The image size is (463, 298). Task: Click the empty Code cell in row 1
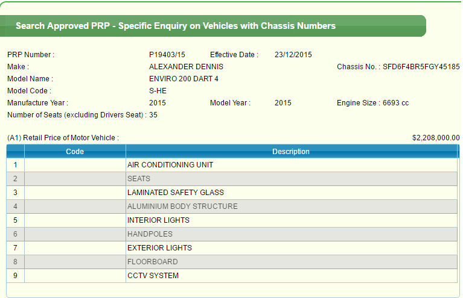tap(75, 165)
